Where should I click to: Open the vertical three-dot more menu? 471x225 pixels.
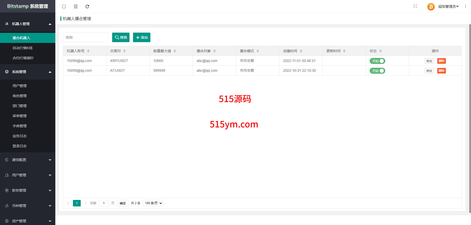point(465,6)
